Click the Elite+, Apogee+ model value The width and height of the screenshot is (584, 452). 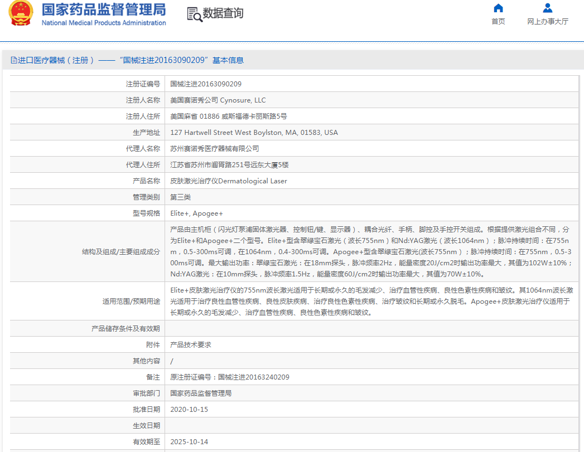tap(197, 213)
